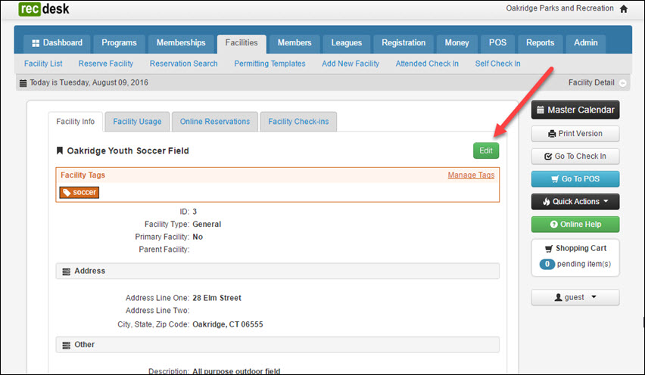Click the Address section list icon
This screenshot has width=645, height=375.
pos(66,271)
